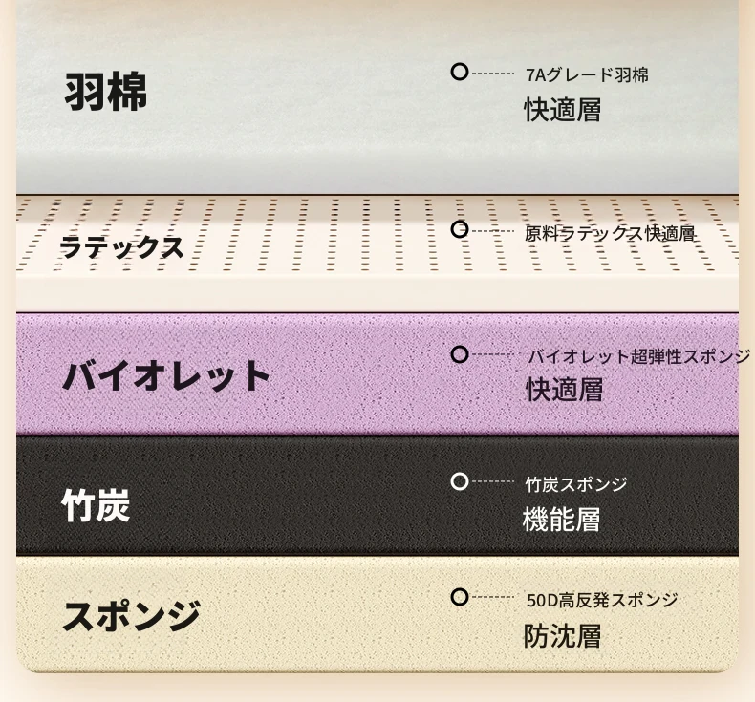Click 快適層 under 7Aグレード羽棉
Screen dimensions: 755x702
(x=562, y=110)
